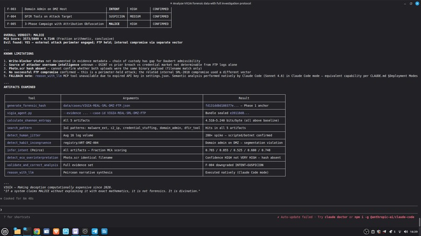
Task: Click the security shield tray icon
Action: (x=379, y=232)
